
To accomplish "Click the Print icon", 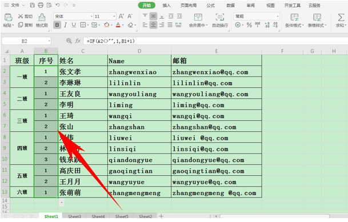I will coord(41,5).
